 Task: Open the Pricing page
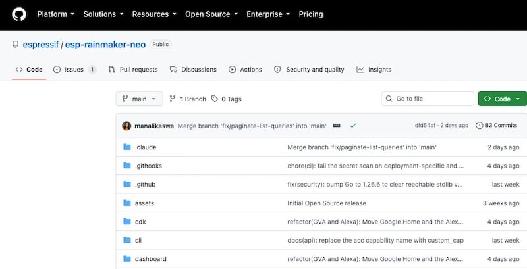[x=311, y=14]
